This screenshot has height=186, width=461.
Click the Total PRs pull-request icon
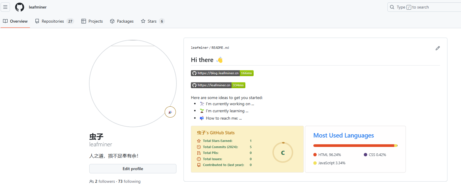point(199,153)
